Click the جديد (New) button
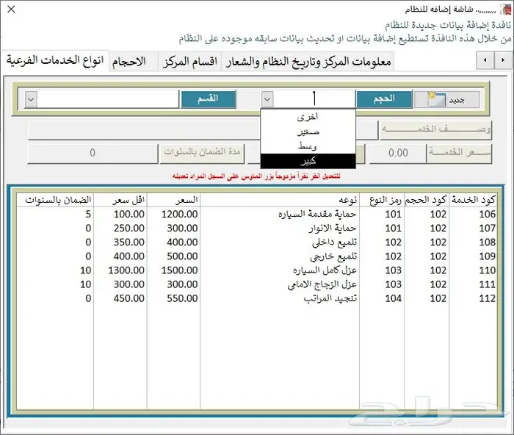The width and height of the screenshot is (514, 435). coord(446,99)
